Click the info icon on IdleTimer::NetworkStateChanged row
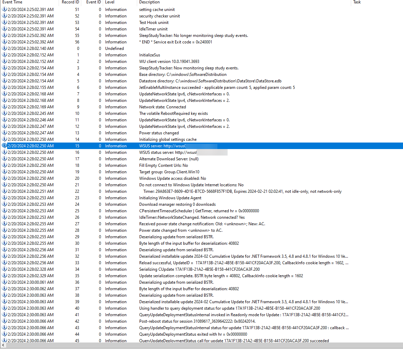The image size is (403, 349). coord(4,217)
